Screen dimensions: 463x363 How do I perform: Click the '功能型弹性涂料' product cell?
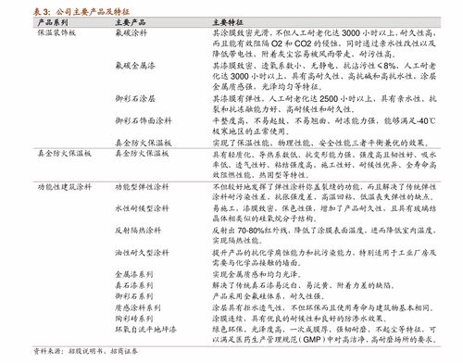[142, 187]
